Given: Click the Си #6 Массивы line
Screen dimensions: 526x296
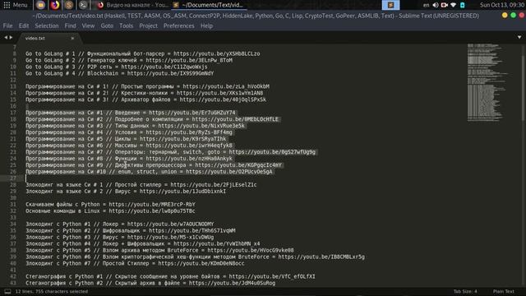Looking at the screenshot, I should (129, 146).
